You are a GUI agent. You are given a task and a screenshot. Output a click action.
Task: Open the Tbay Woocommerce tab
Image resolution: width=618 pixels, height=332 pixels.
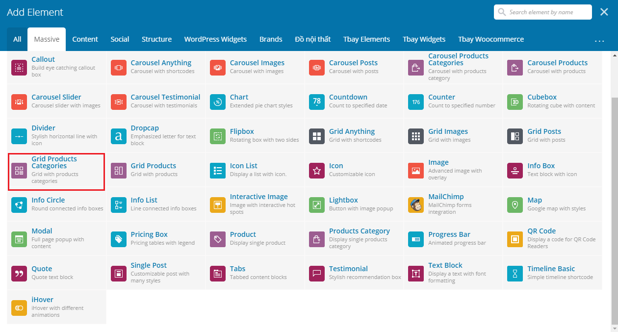click(490, 39)
